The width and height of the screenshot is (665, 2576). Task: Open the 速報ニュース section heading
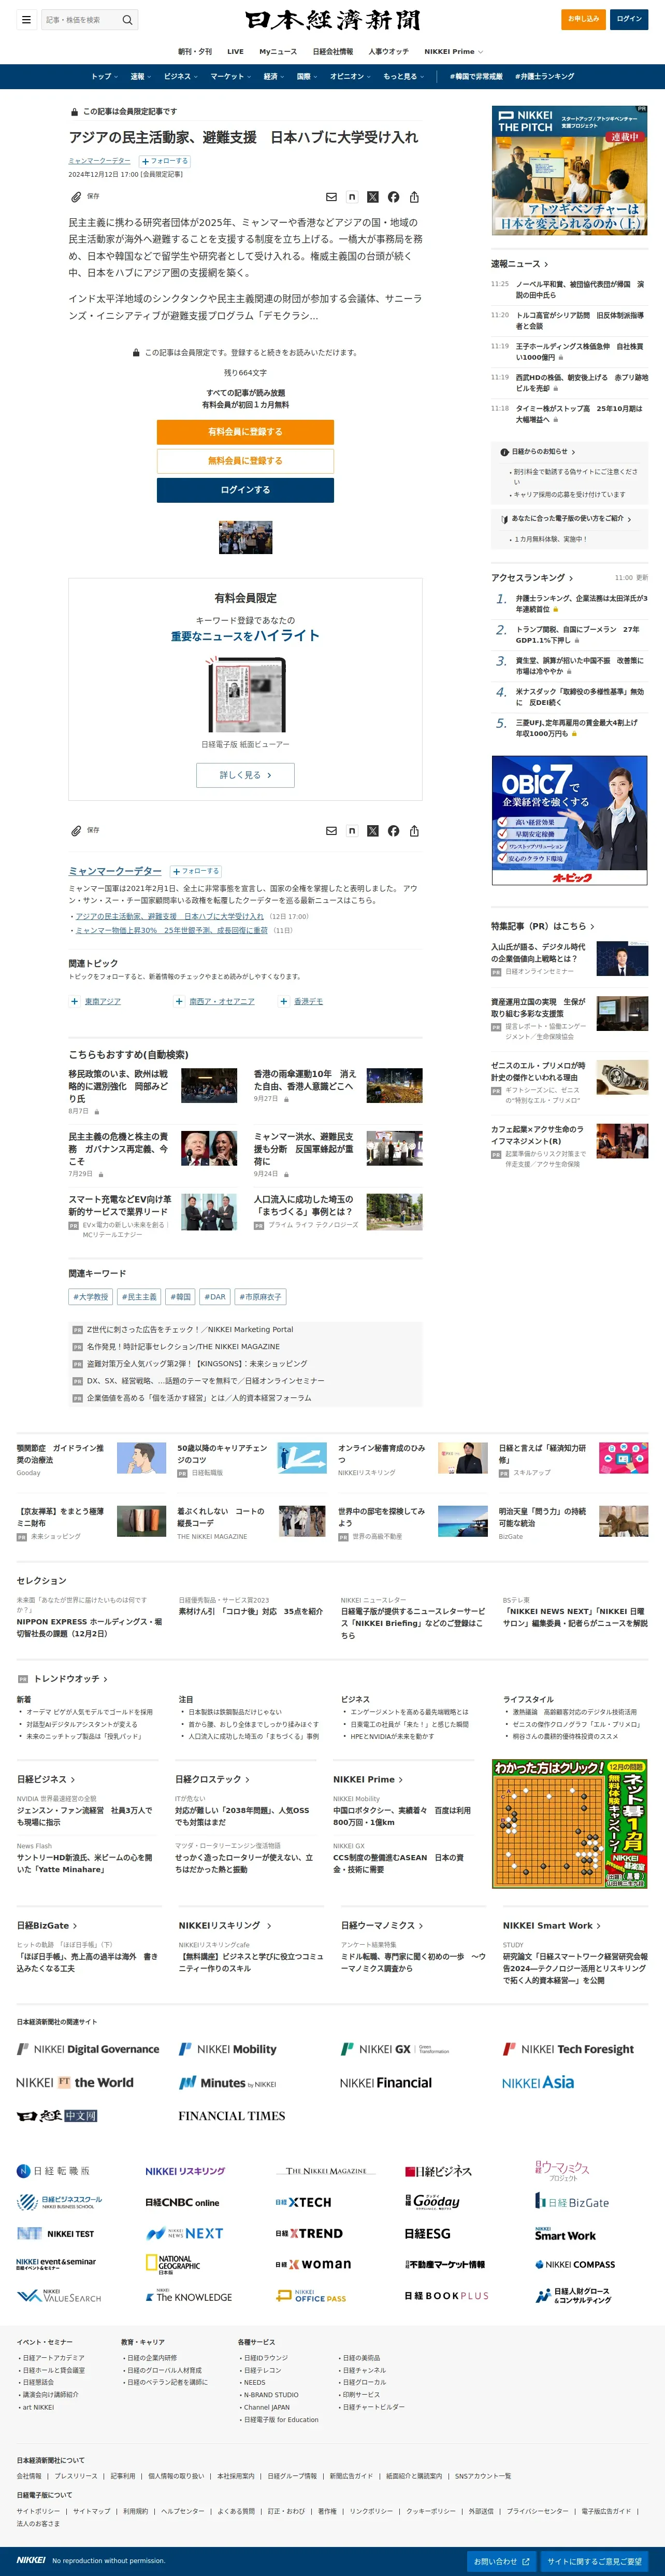519,264
